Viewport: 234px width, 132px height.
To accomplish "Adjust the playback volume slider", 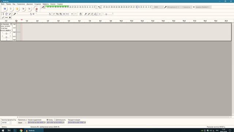I will tap(43, 14).
